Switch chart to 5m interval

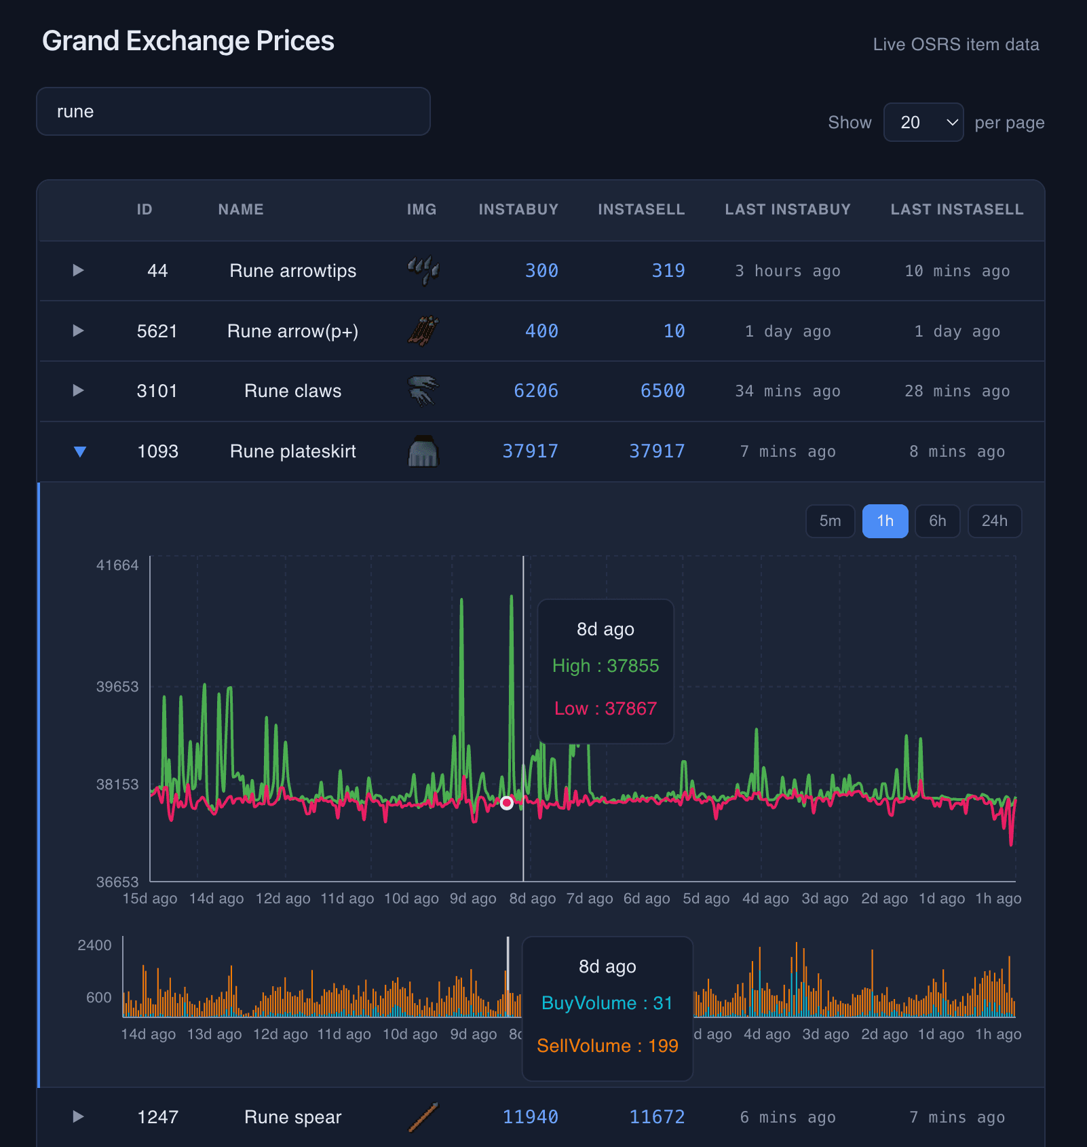click(x=830, y=521)
